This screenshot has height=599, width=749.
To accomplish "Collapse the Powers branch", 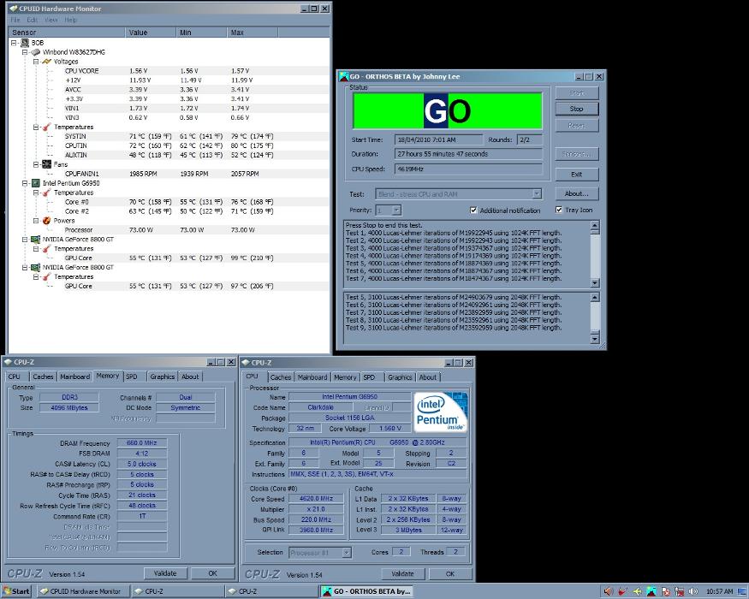I will coord(36,221).
